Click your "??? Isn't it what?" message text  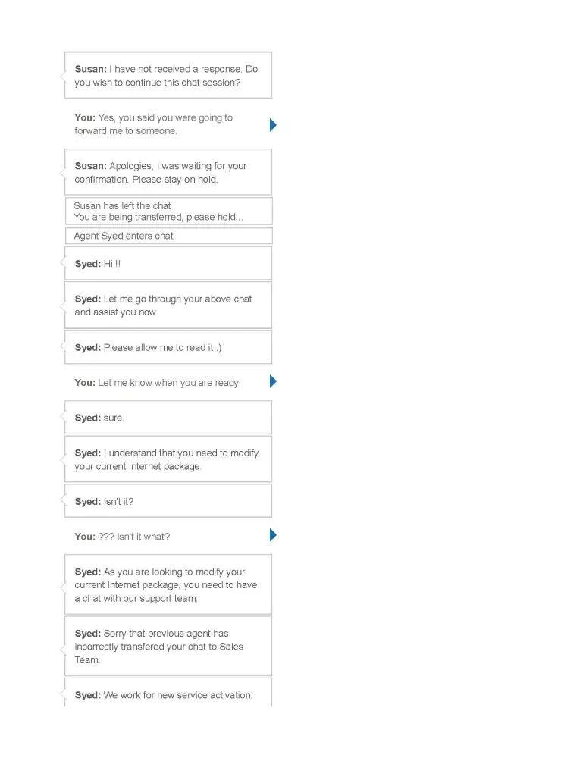point(122,537)
